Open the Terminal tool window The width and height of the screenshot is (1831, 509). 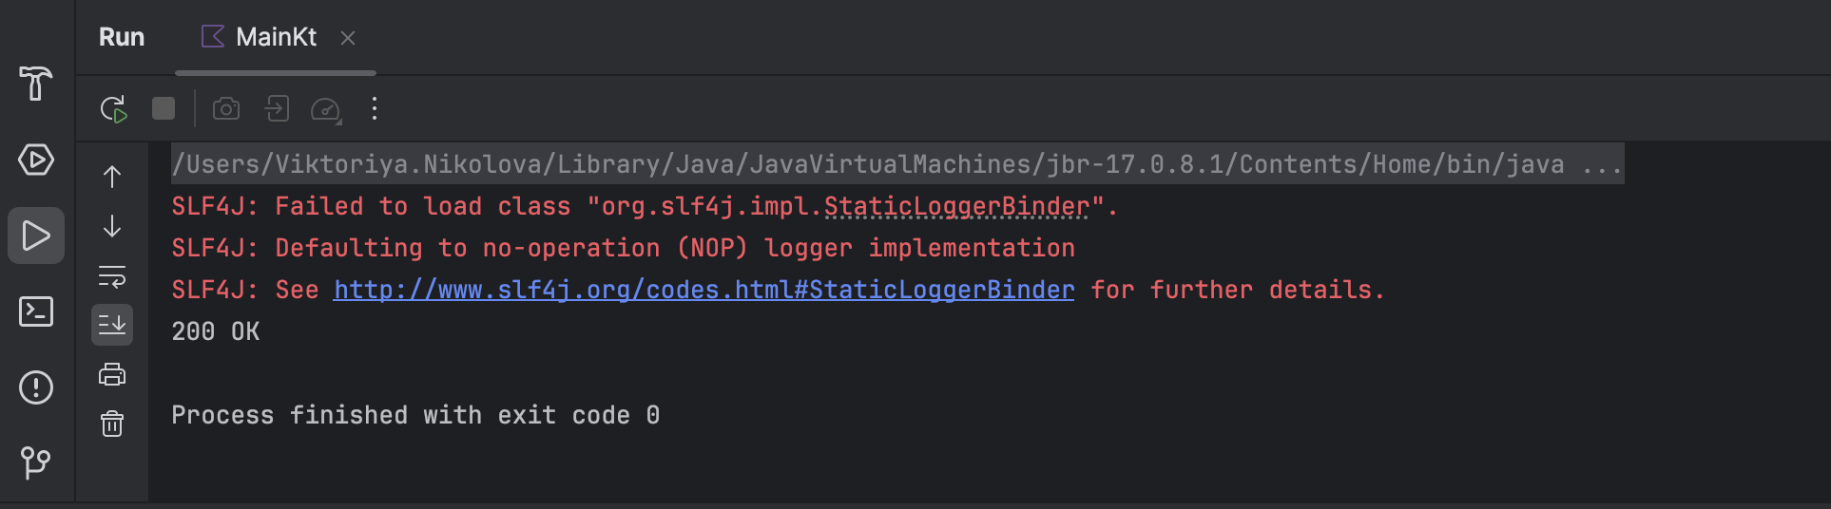[36, 311]
